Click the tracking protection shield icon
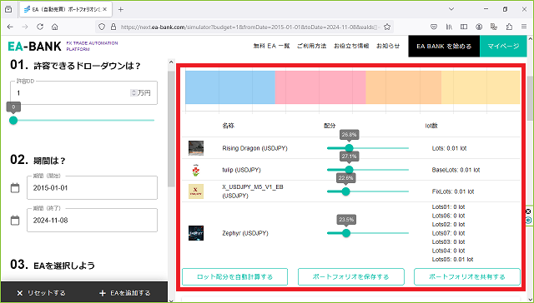This screenshot has width=534, height=303. (102, 27)
